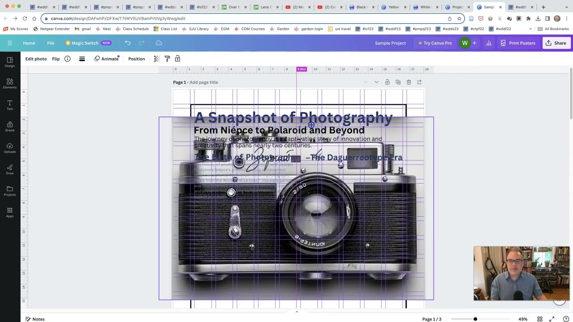Expand the page thumbnails chevron at bottom
Viewport: 573px width, 322px height.
pyautogui.click(x=296, y=312)
